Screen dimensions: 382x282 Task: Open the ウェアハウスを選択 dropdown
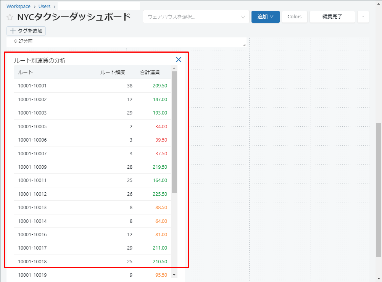click(x=196, y=17)
